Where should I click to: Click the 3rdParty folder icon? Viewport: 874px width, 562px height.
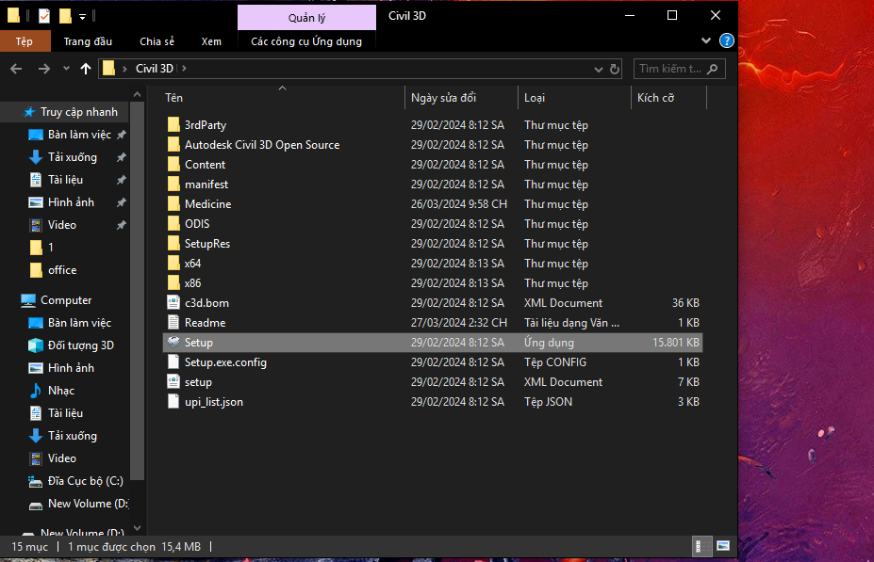click(x=173, y=124)
